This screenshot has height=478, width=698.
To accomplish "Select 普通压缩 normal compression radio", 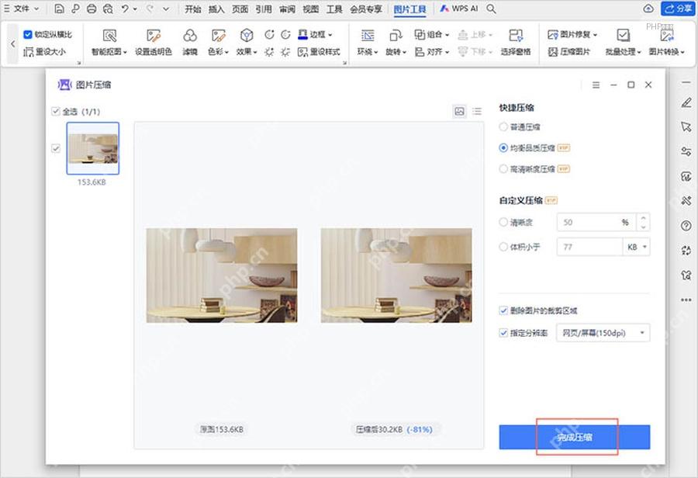I will tap(503, 127).
